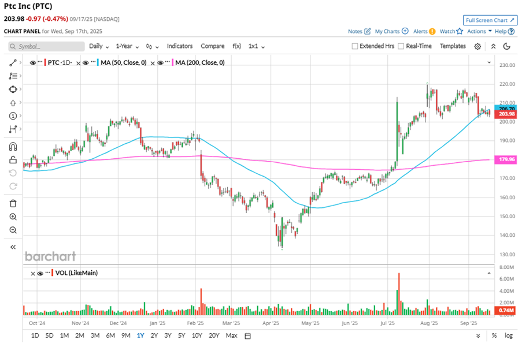Open the f(x) expressions tool

click(236, 46)
